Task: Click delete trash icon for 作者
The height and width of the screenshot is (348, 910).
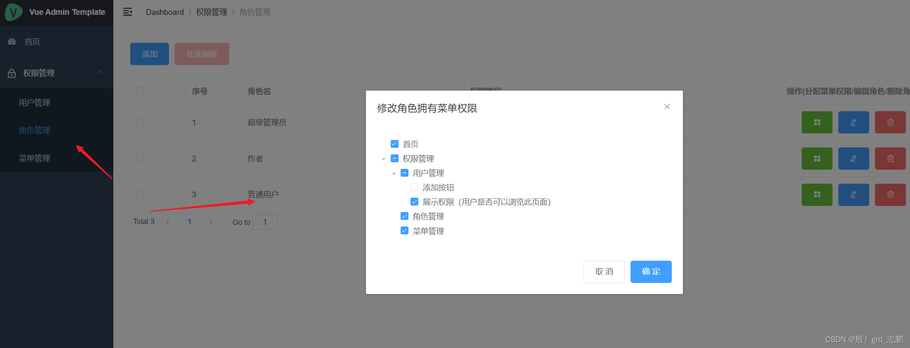Action: (x=890, y=159)
